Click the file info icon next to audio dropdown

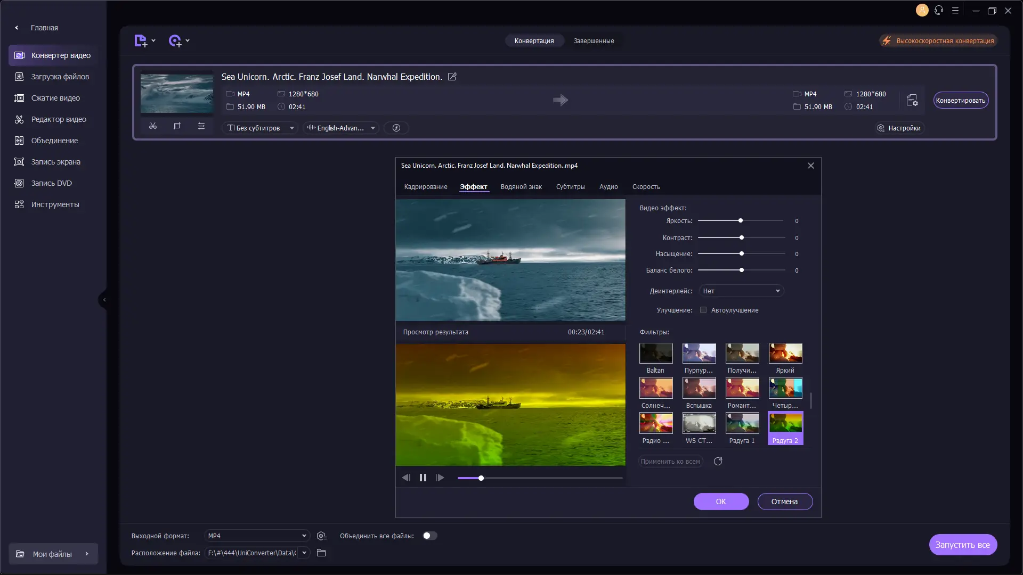[396, 128]
